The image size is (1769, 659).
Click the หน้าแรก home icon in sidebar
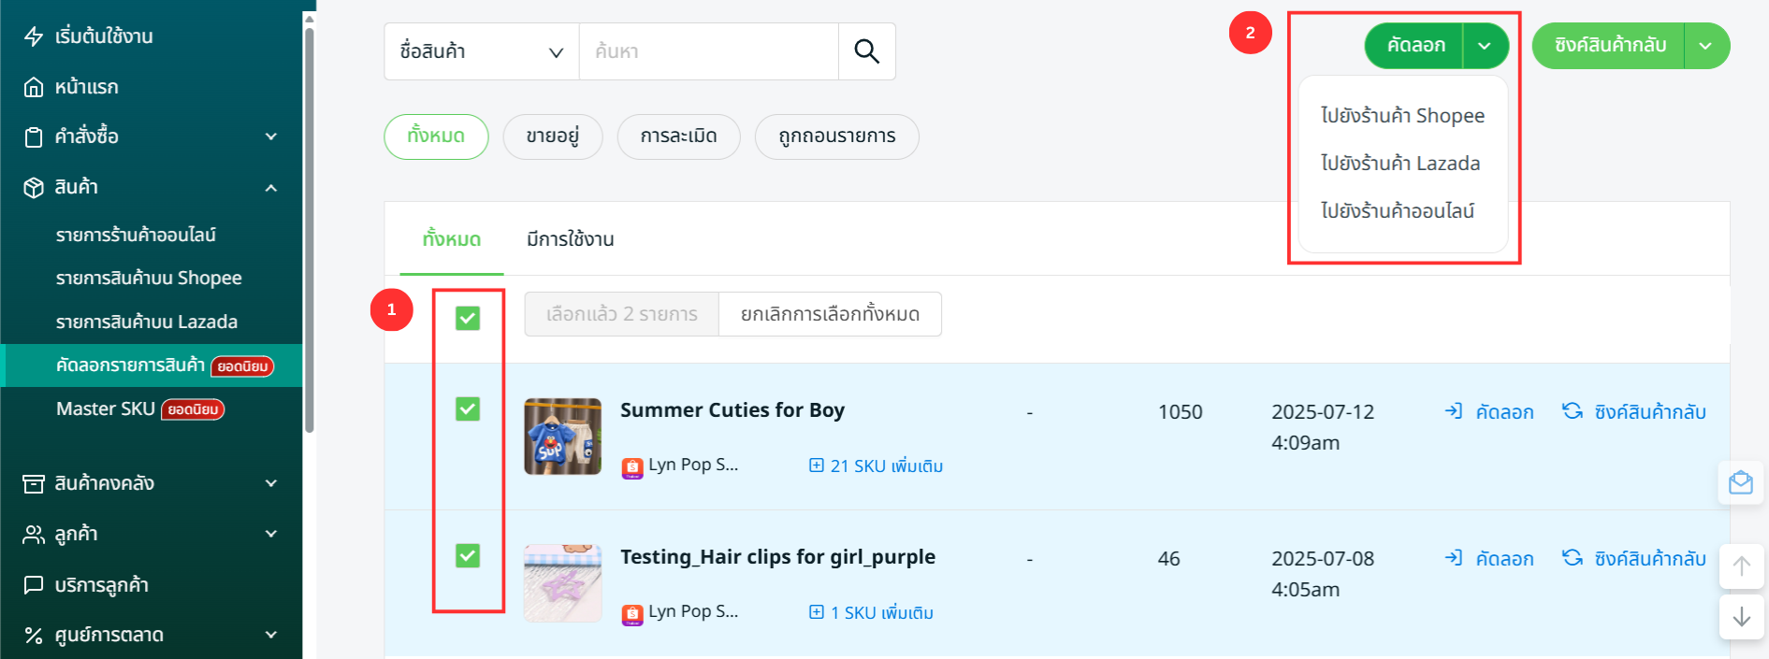[x=34, y=87]
